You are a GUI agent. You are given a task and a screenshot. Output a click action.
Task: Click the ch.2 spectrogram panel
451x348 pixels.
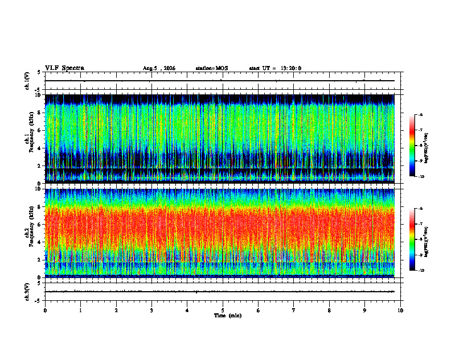click(x=220, y=233)
